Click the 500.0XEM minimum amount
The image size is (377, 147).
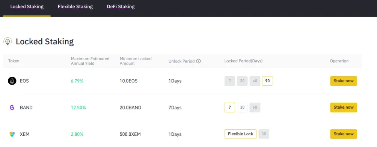point(130,134)
